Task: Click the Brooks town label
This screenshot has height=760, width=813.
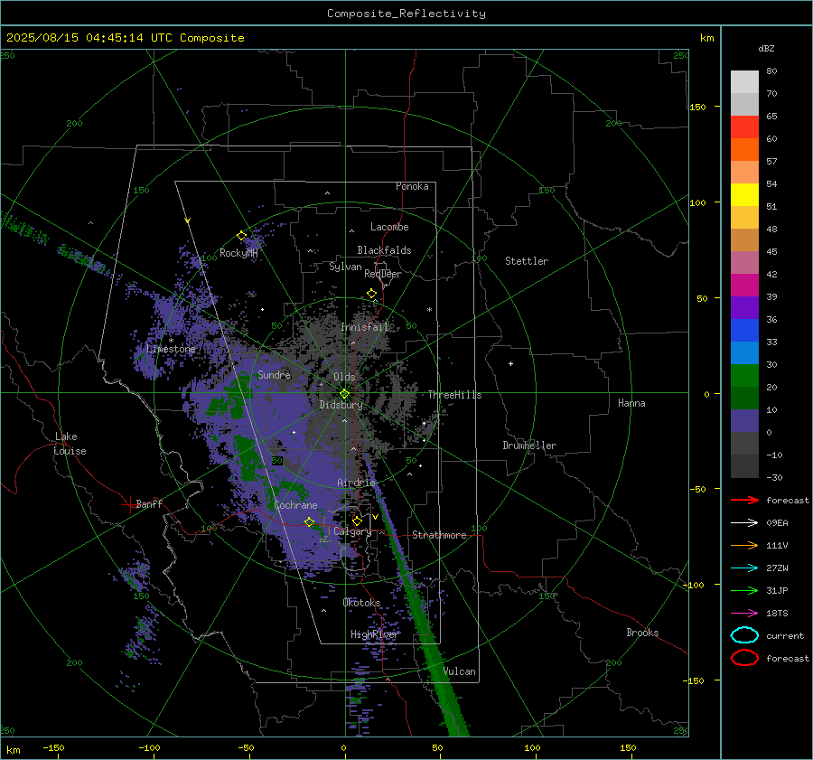Action: pyautogui.click(x=642, y=633)
